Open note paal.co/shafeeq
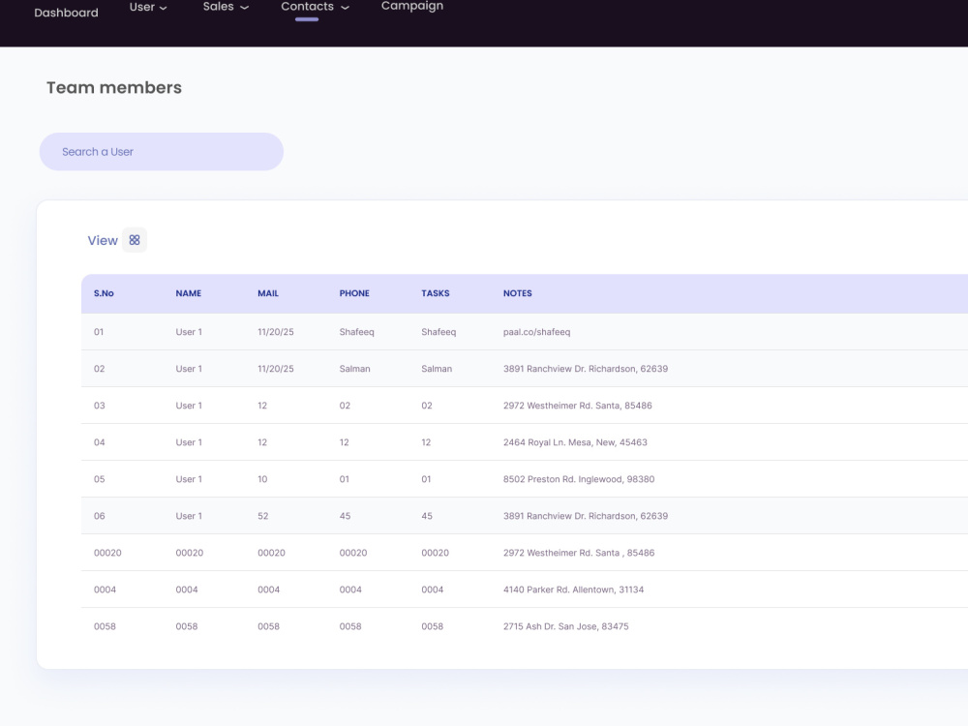968x726 pixels. pos(536,332)
